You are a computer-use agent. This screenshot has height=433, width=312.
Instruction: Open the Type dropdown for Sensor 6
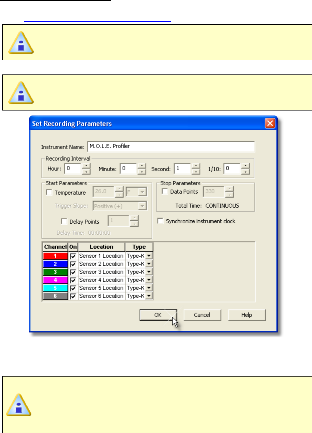click(x=149, y=296)
